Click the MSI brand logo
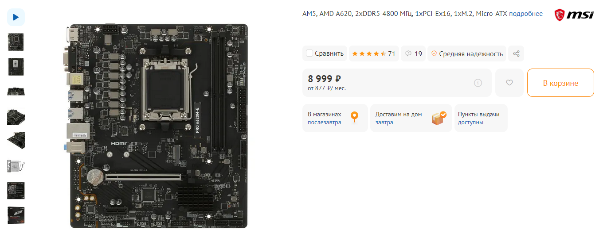607x245 pixels. click(574, 15)
